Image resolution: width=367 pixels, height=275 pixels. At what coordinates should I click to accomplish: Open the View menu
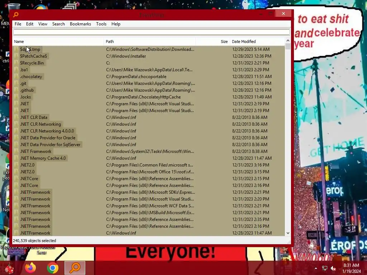click(x=43, y=24)
